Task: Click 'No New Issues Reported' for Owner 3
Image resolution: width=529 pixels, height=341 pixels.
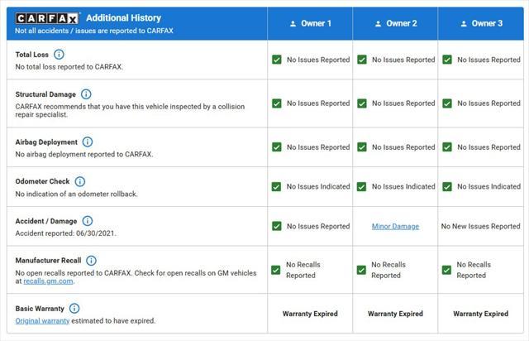Action: (481, 227)
